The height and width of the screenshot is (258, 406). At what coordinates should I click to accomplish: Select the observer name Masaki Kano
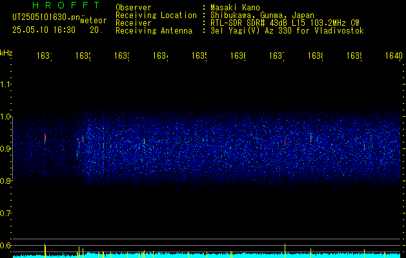pos(235,7)
